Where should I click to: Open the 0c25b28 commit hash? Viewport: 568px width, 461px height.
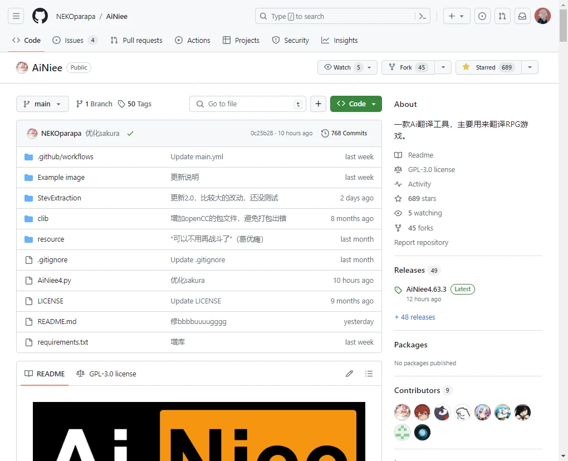[262, 133]
